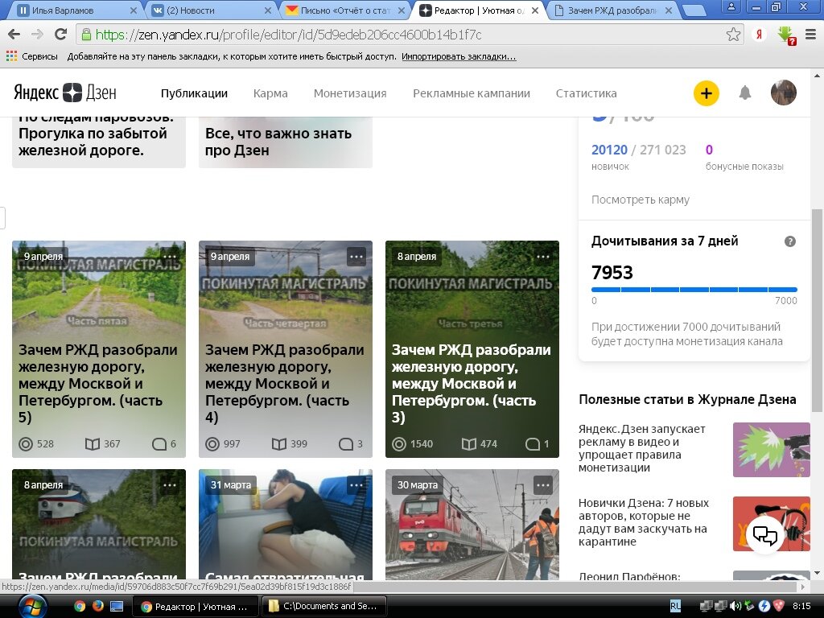Switch to the Письмо «Отчёт» browser tab

345,10
